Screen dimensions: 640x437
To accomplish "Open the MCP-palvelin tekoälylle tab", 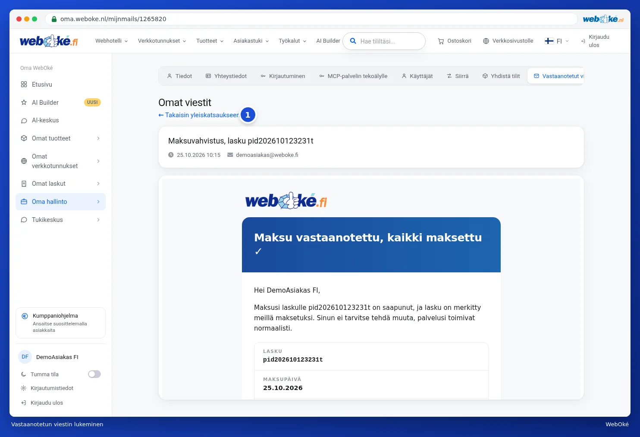I will click(353, 76).
